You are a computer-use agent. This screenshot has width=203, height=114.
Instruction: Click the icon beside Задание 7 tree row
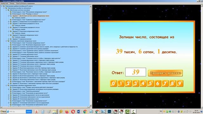(11, 39)
